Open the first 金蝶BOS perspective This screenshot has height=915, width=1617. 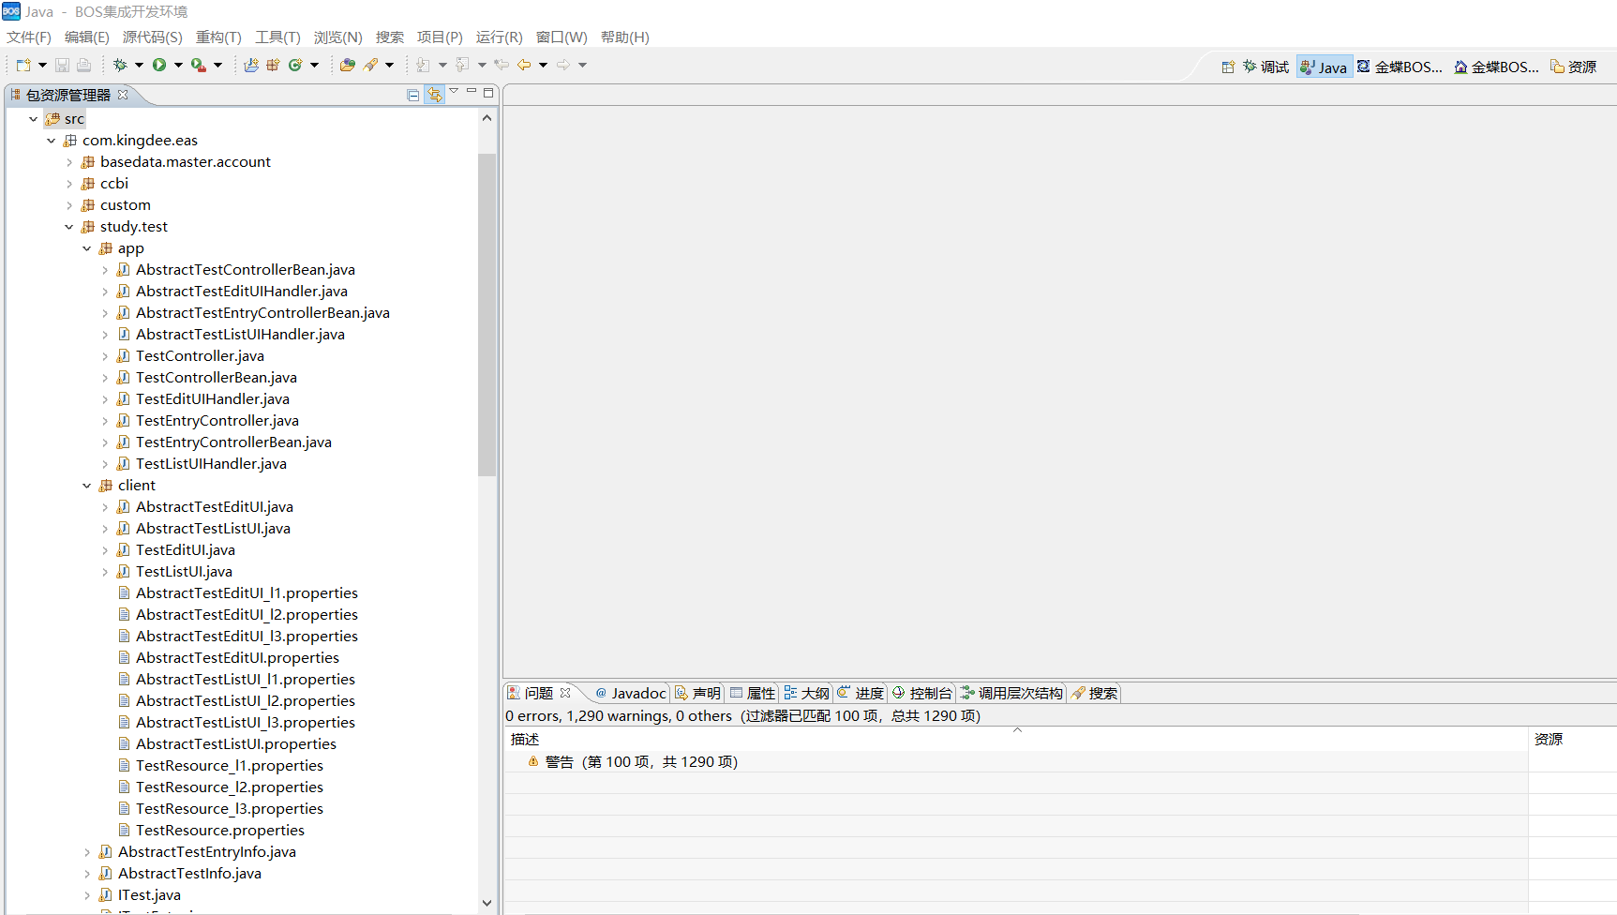point(1400,67)
